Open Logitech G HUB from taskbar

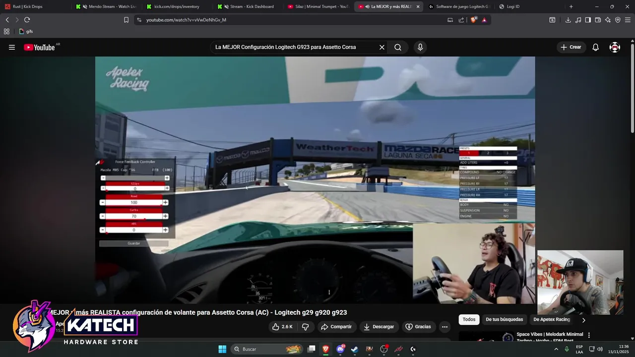click(x=413, y=349)
